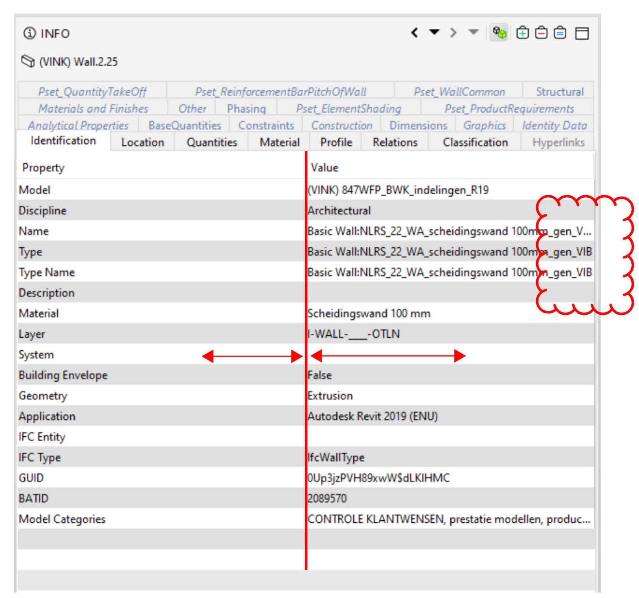Switch to the Location tab
This screenshot has height=598, width=639.
pyautogui.click(x=143, y=142)
